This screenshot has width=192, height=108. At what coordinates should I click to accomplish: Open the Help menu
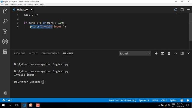click(42, 5)
